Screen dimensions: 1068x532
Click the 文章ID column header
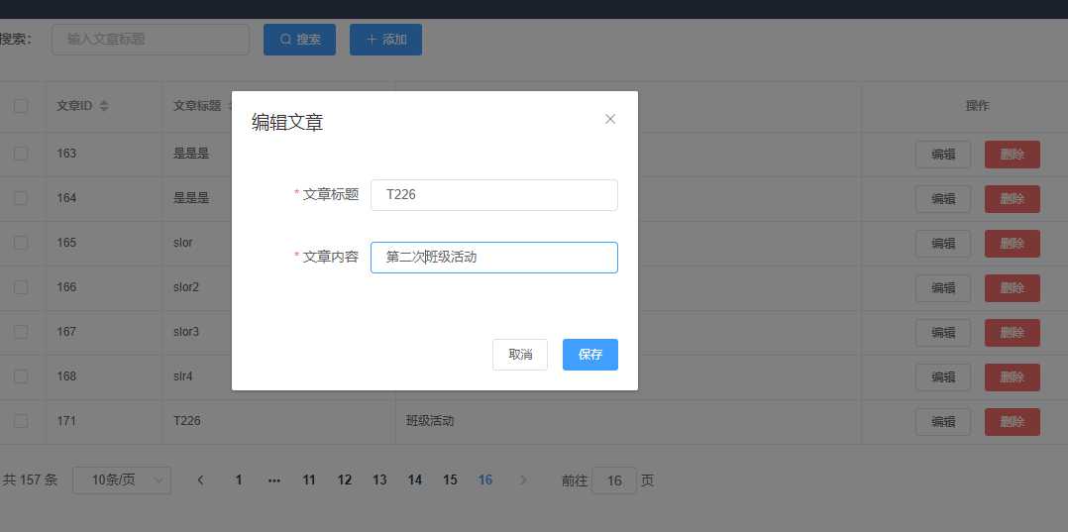[x=74, y=106]
